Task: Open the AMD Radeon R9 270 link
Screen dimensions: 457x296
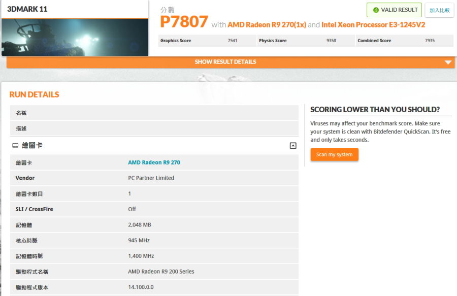Action: pyautogui.click(x=154, y=162)
